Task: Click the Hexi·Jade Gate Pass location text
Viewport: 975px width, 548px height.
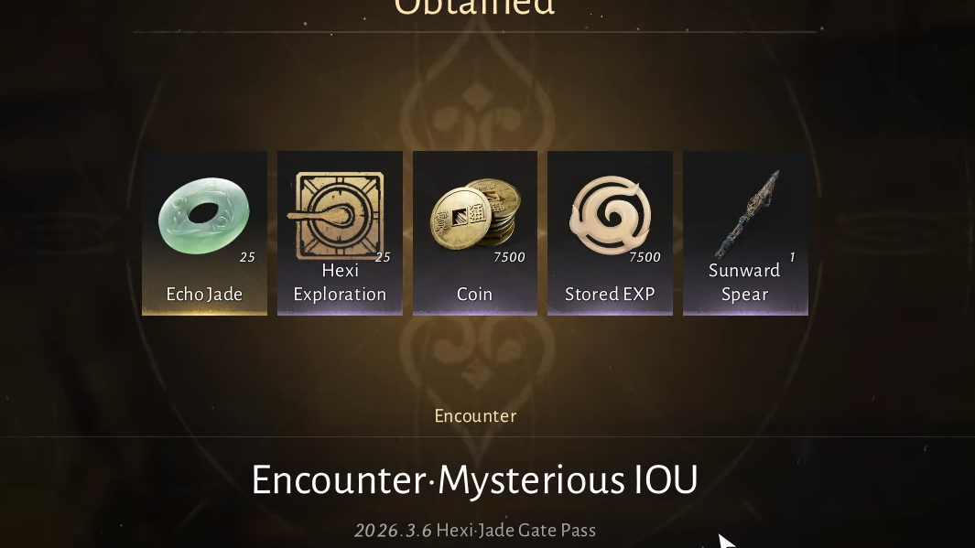Action: pos(516,530)
